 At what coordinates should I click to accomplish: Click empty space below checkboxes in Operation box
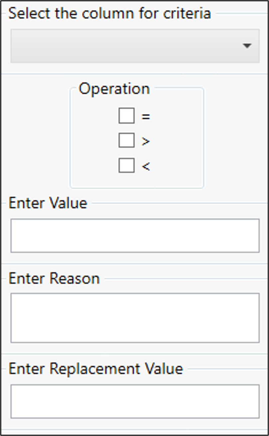[x=136, y=180]
